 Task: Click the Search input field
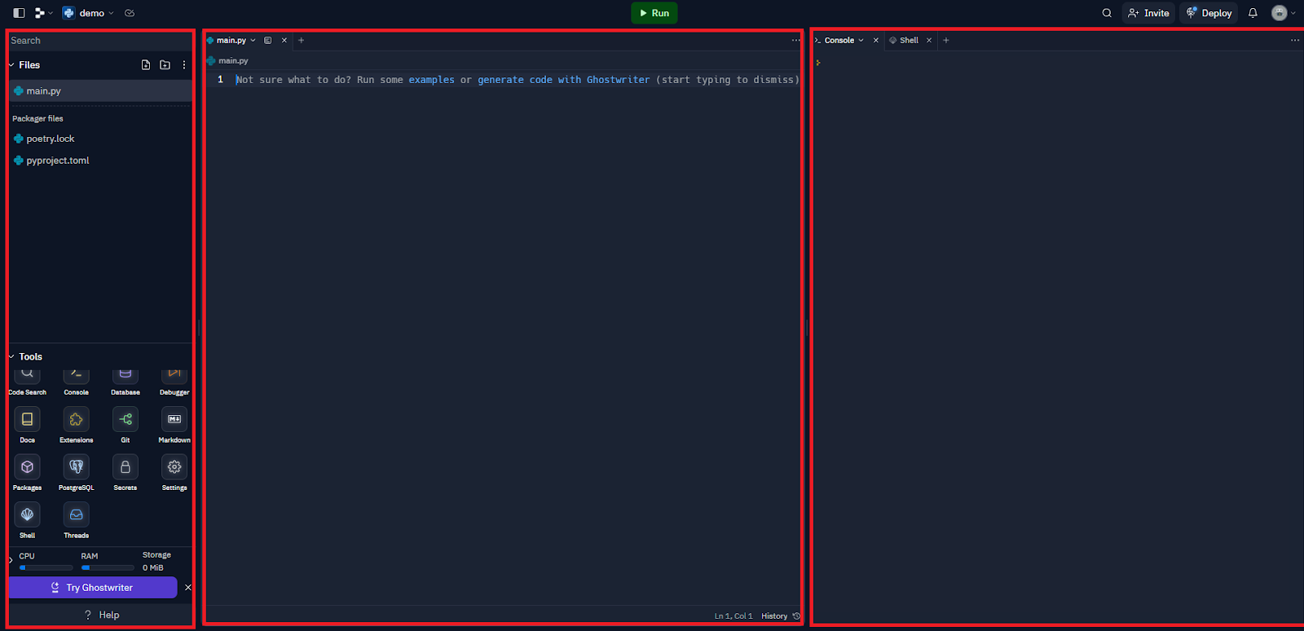[98, 41]
